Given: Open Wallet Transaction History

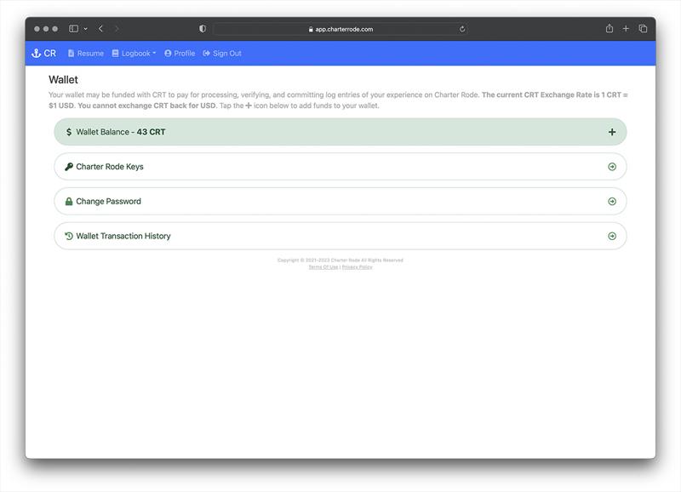Looking at the screenshot, I should point(340,237).
